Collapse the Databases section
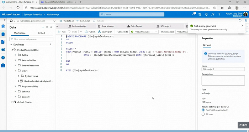This screenshot has height=132, width=249. tap(11, 45)
